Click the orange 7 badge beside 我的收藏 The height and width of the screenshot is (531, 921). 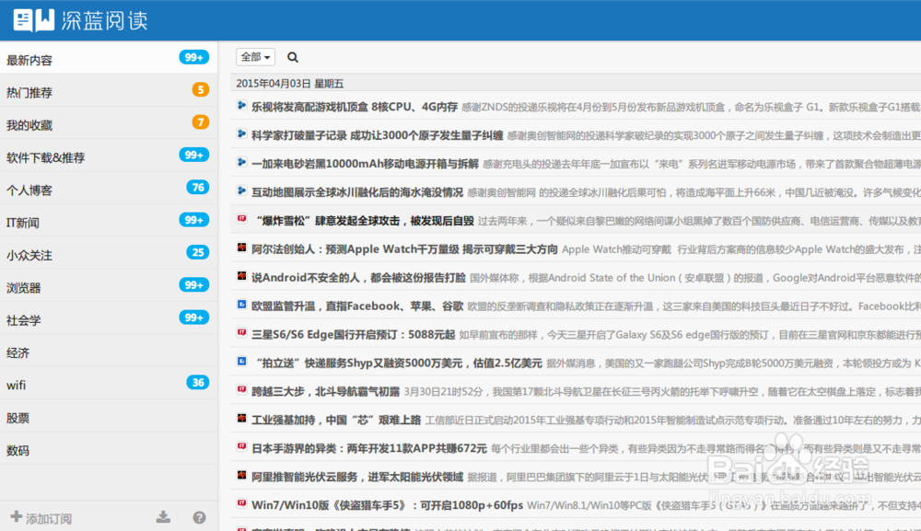200,122
